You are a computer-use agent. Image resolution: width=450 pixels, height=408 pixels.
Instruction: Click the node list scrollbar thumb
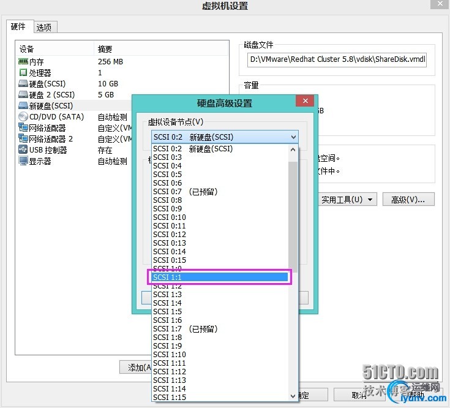click(293, 217)
